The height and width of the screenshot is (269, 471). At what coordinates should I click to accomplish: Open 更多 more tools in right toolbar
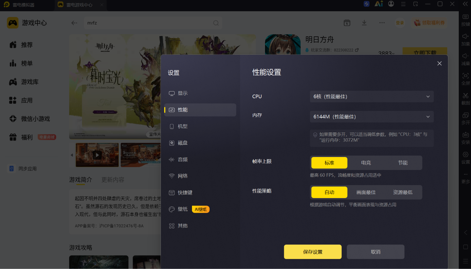[x=466, y=178]
